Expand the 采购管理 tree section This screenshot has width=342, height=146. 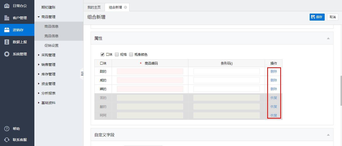[x=39, y=55]
